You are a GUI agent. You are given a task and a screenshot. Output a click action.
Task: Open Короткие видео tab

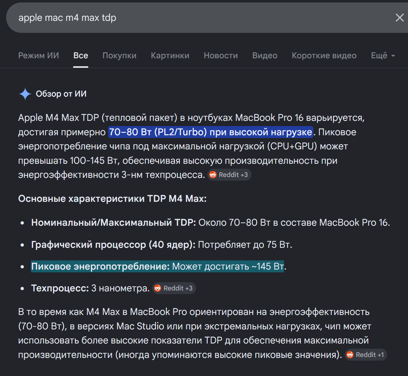click(324, 56)
